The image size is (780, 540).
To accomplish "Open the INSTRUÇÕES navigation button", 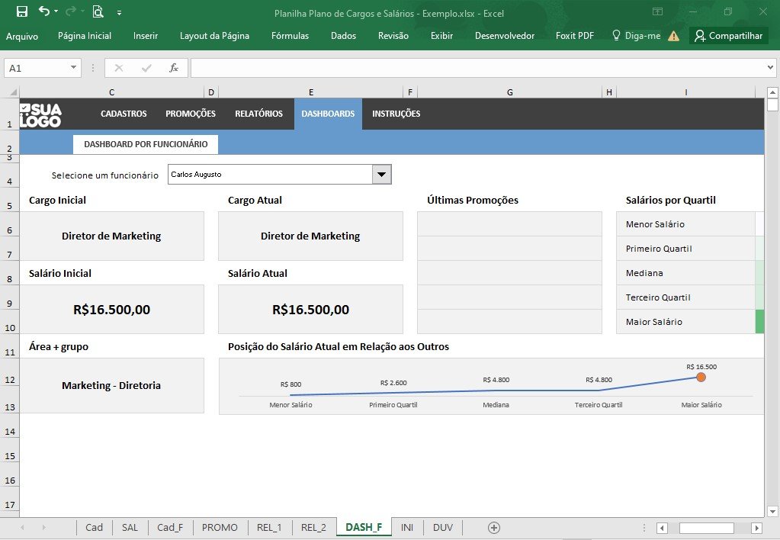I will tap(396, 114).
